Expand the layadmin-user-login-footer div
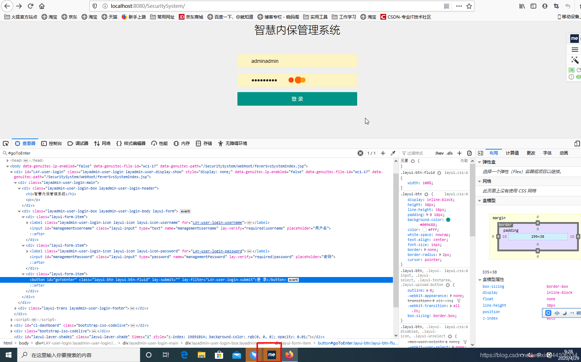Image resolution: width=581 pixels, height=362 pixels. [x=15, y=308]
